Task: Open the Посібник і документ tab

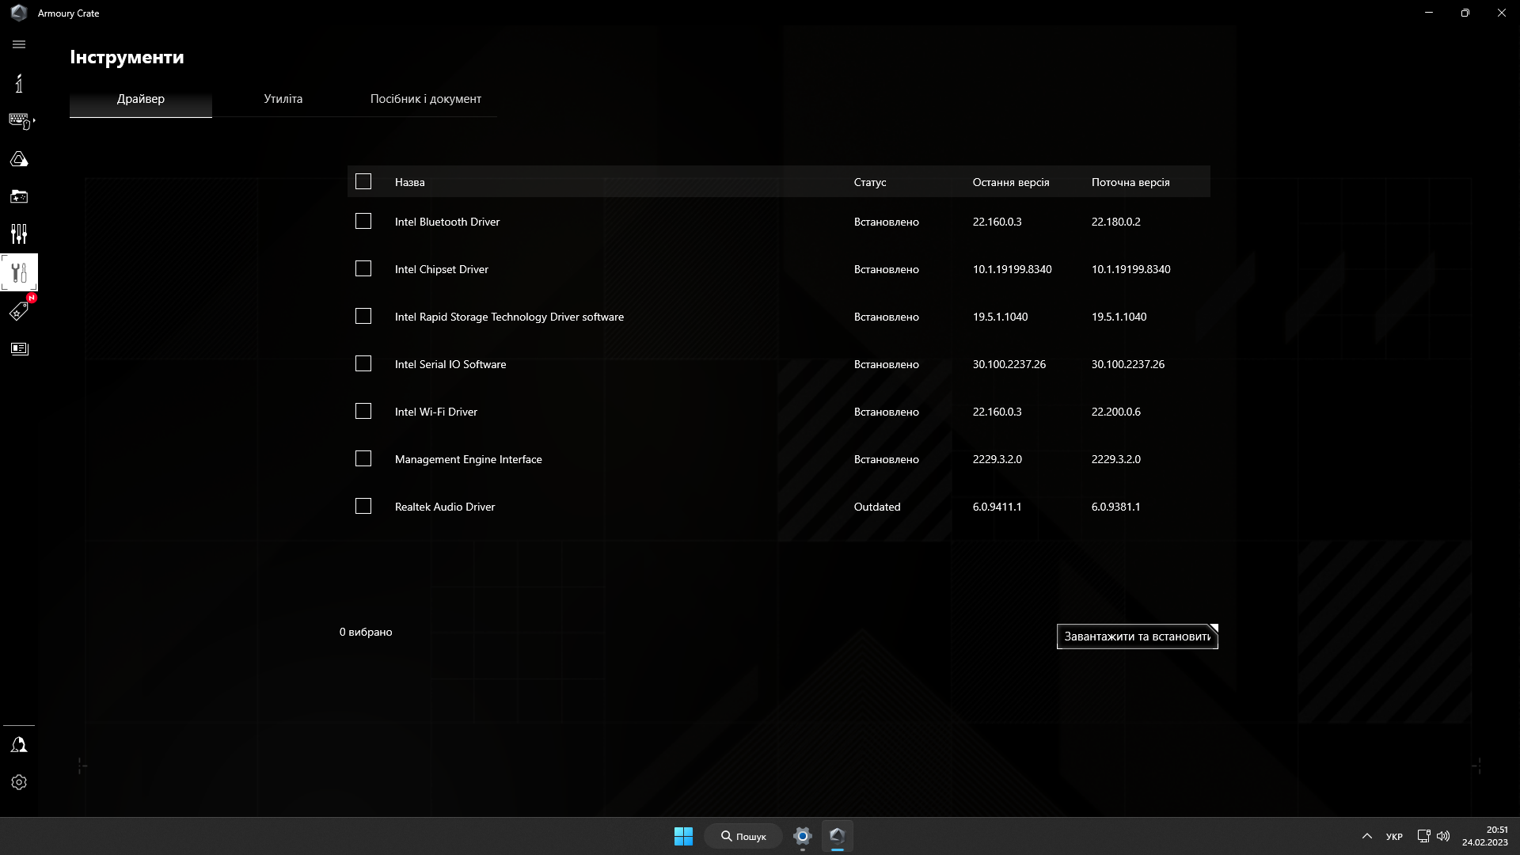Action: [x=425, y=98]
